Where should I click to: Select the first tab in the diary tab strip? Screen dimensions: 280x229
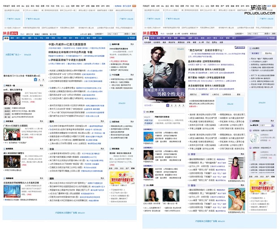(x=193, y=94)
